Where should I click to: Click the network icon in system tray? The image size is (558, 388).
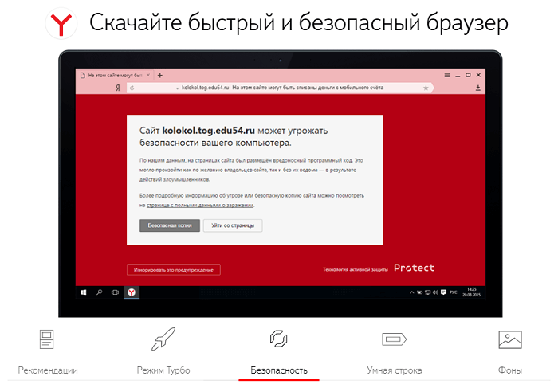pyautogui.click(x=427, y=292)
